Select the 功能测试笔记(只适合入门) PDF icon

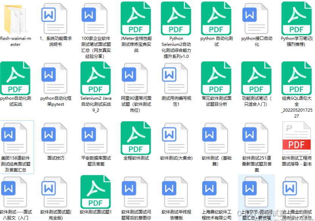point(256,78)
